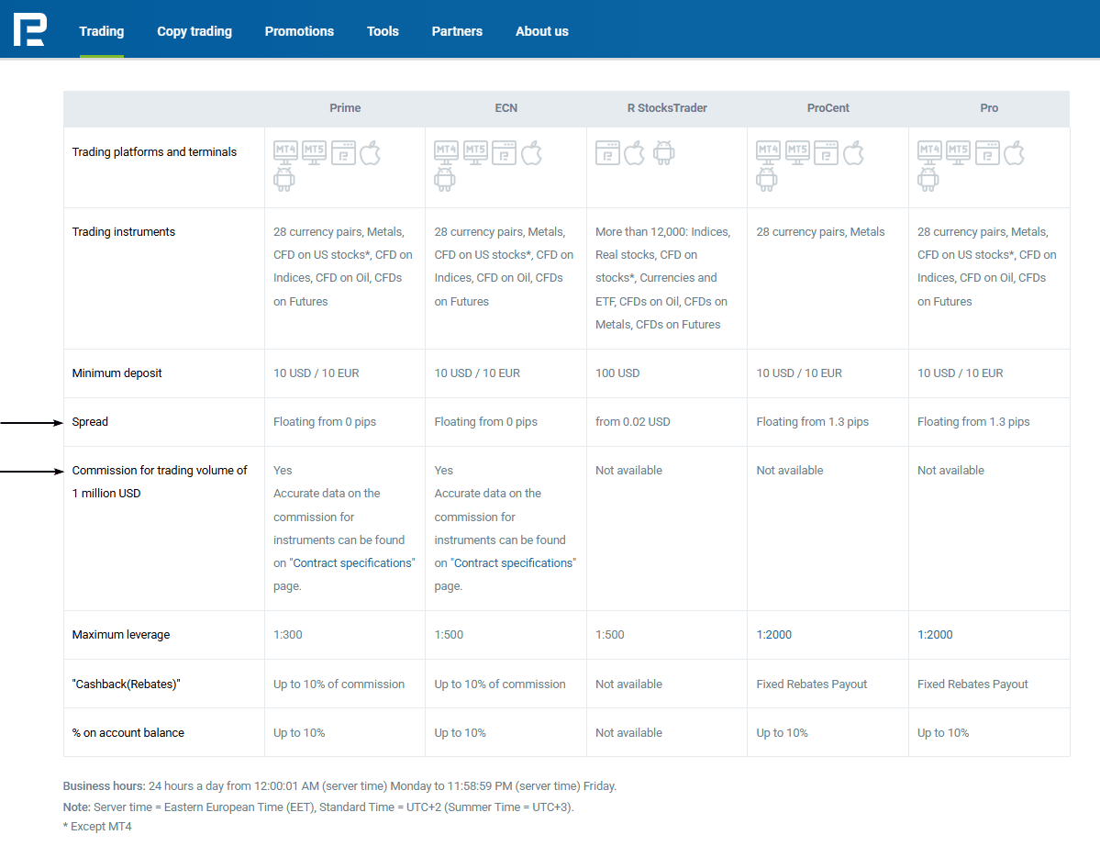
Task: Click Android icon in Pro column
Action: coord(928,180)
